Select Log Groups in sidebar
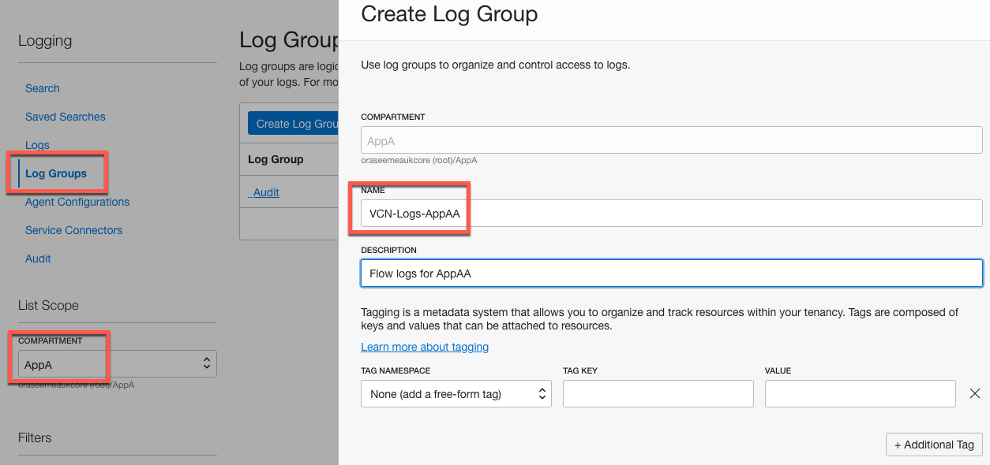 point(56,173)
